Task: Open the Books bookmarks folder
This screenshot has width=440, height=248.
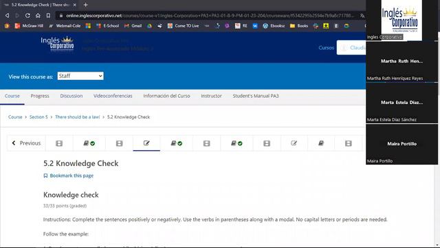Action: click(299, 25)
